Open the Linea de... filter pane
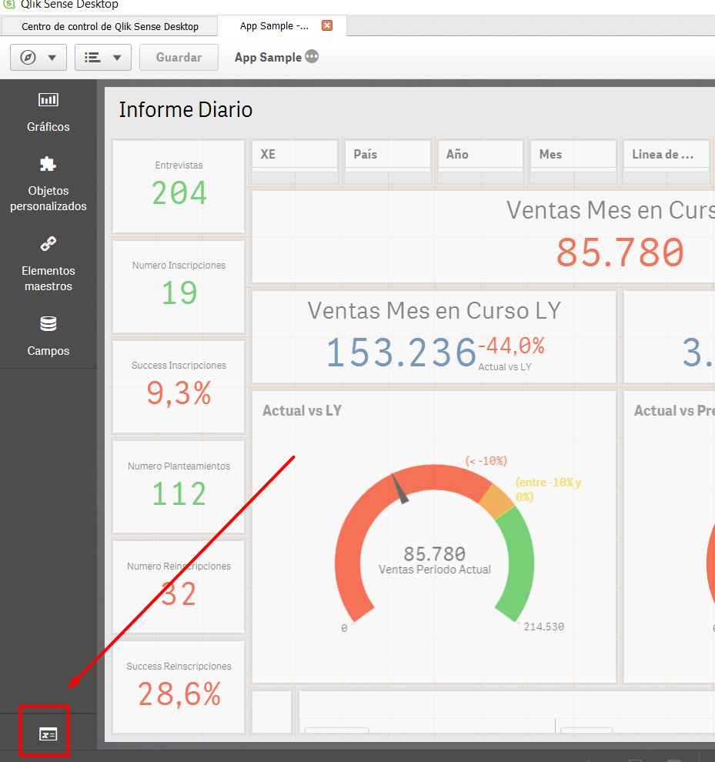715x762 pixels. tap(667, 162)
